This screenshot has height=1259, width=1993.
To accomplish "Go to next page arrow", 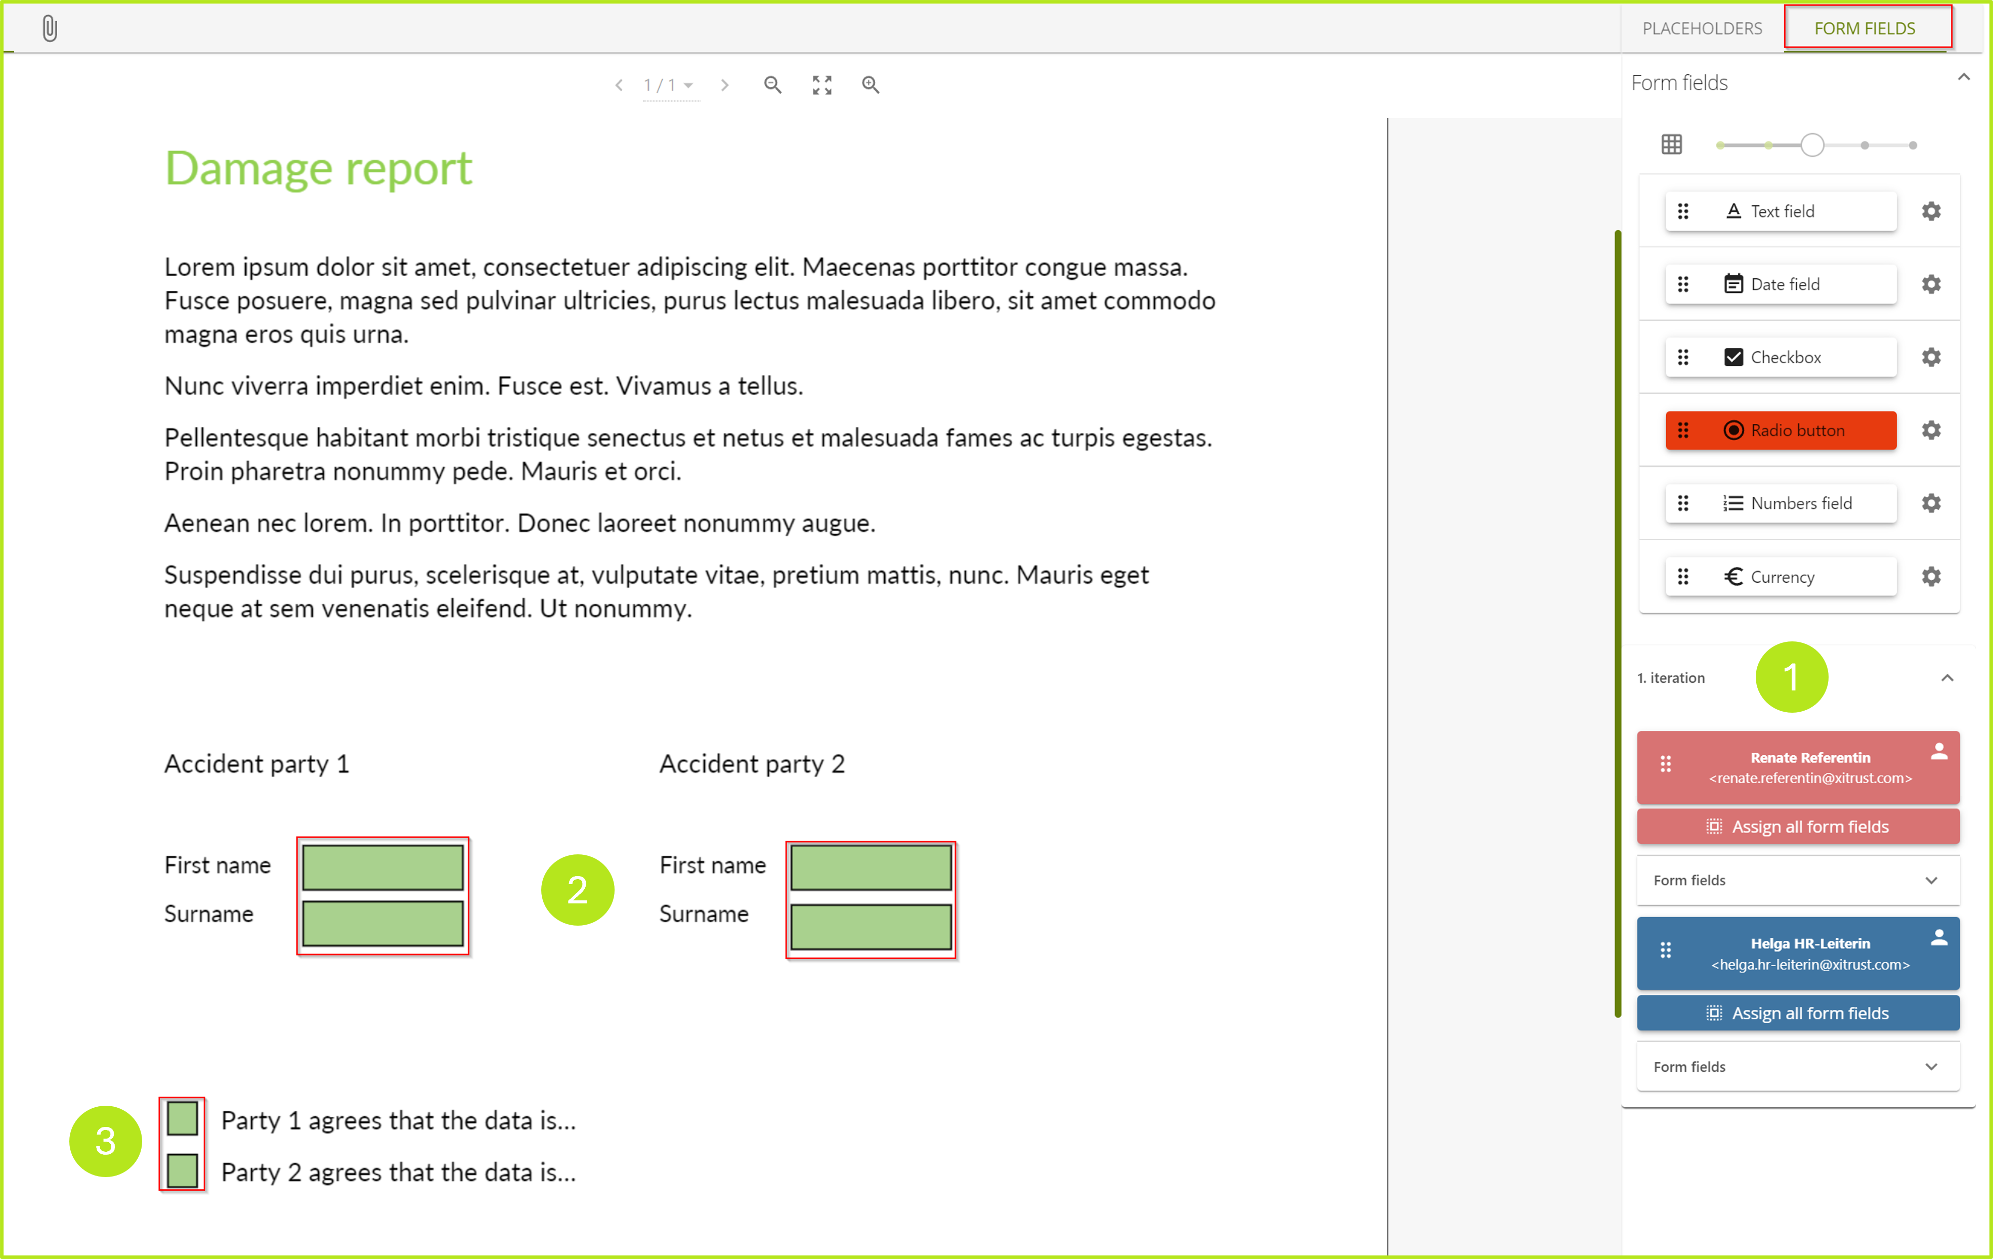I will (x=724, y=84).
